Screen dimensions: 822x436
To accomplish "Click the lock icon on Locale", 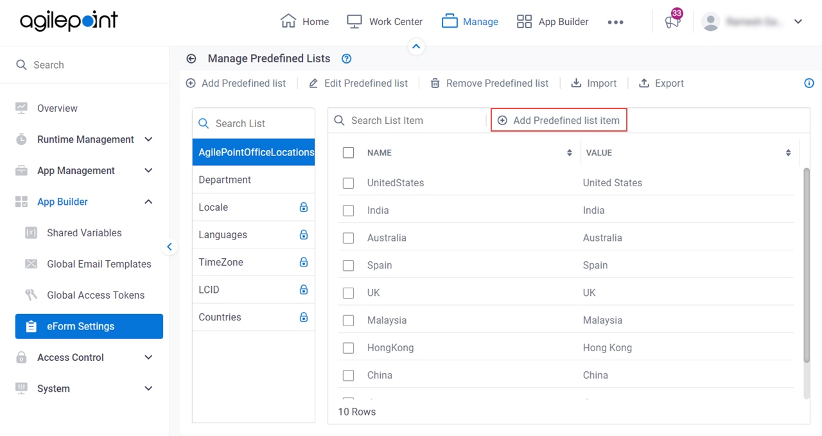I will coord(304,207).
